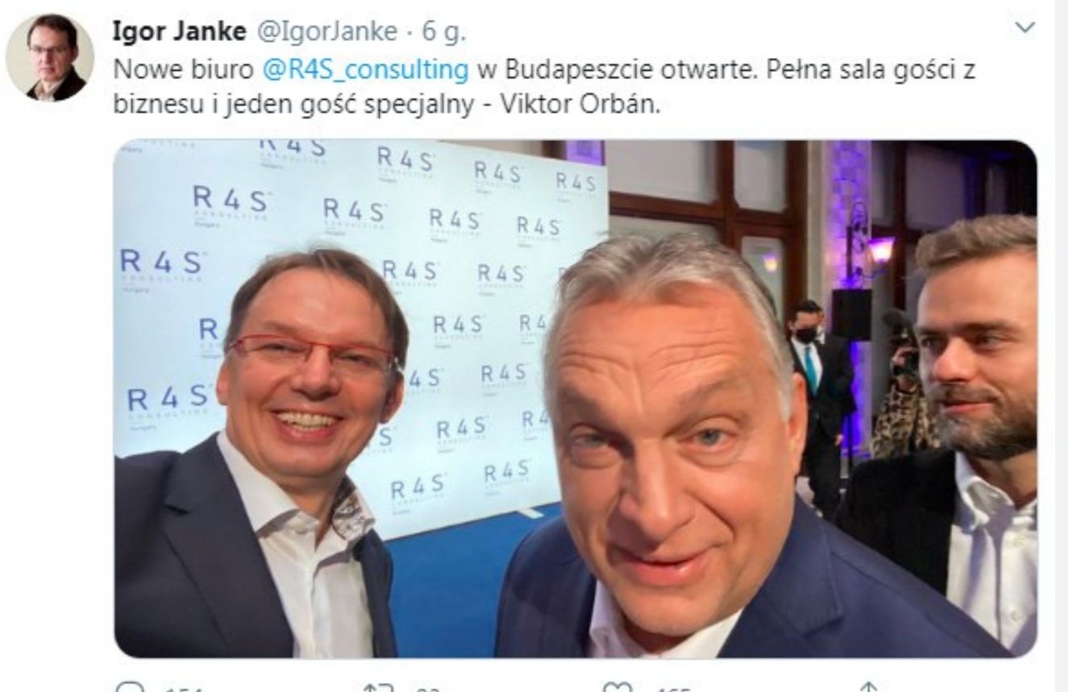The image size is (1068, 692).
Task: Open the attached selfie photo
Action: coord(576,399)
